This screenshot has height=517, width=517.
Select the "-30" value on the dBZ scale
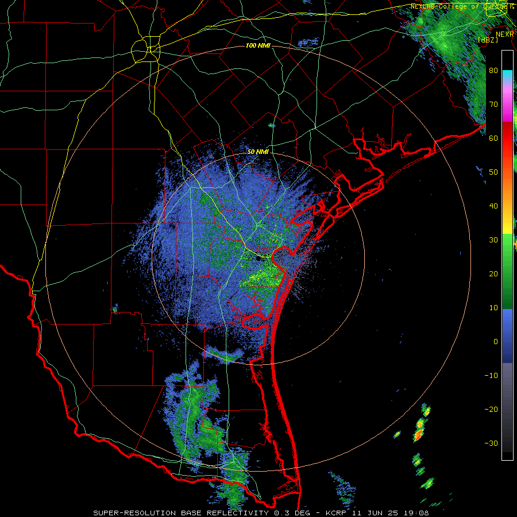tap(491, 443)
